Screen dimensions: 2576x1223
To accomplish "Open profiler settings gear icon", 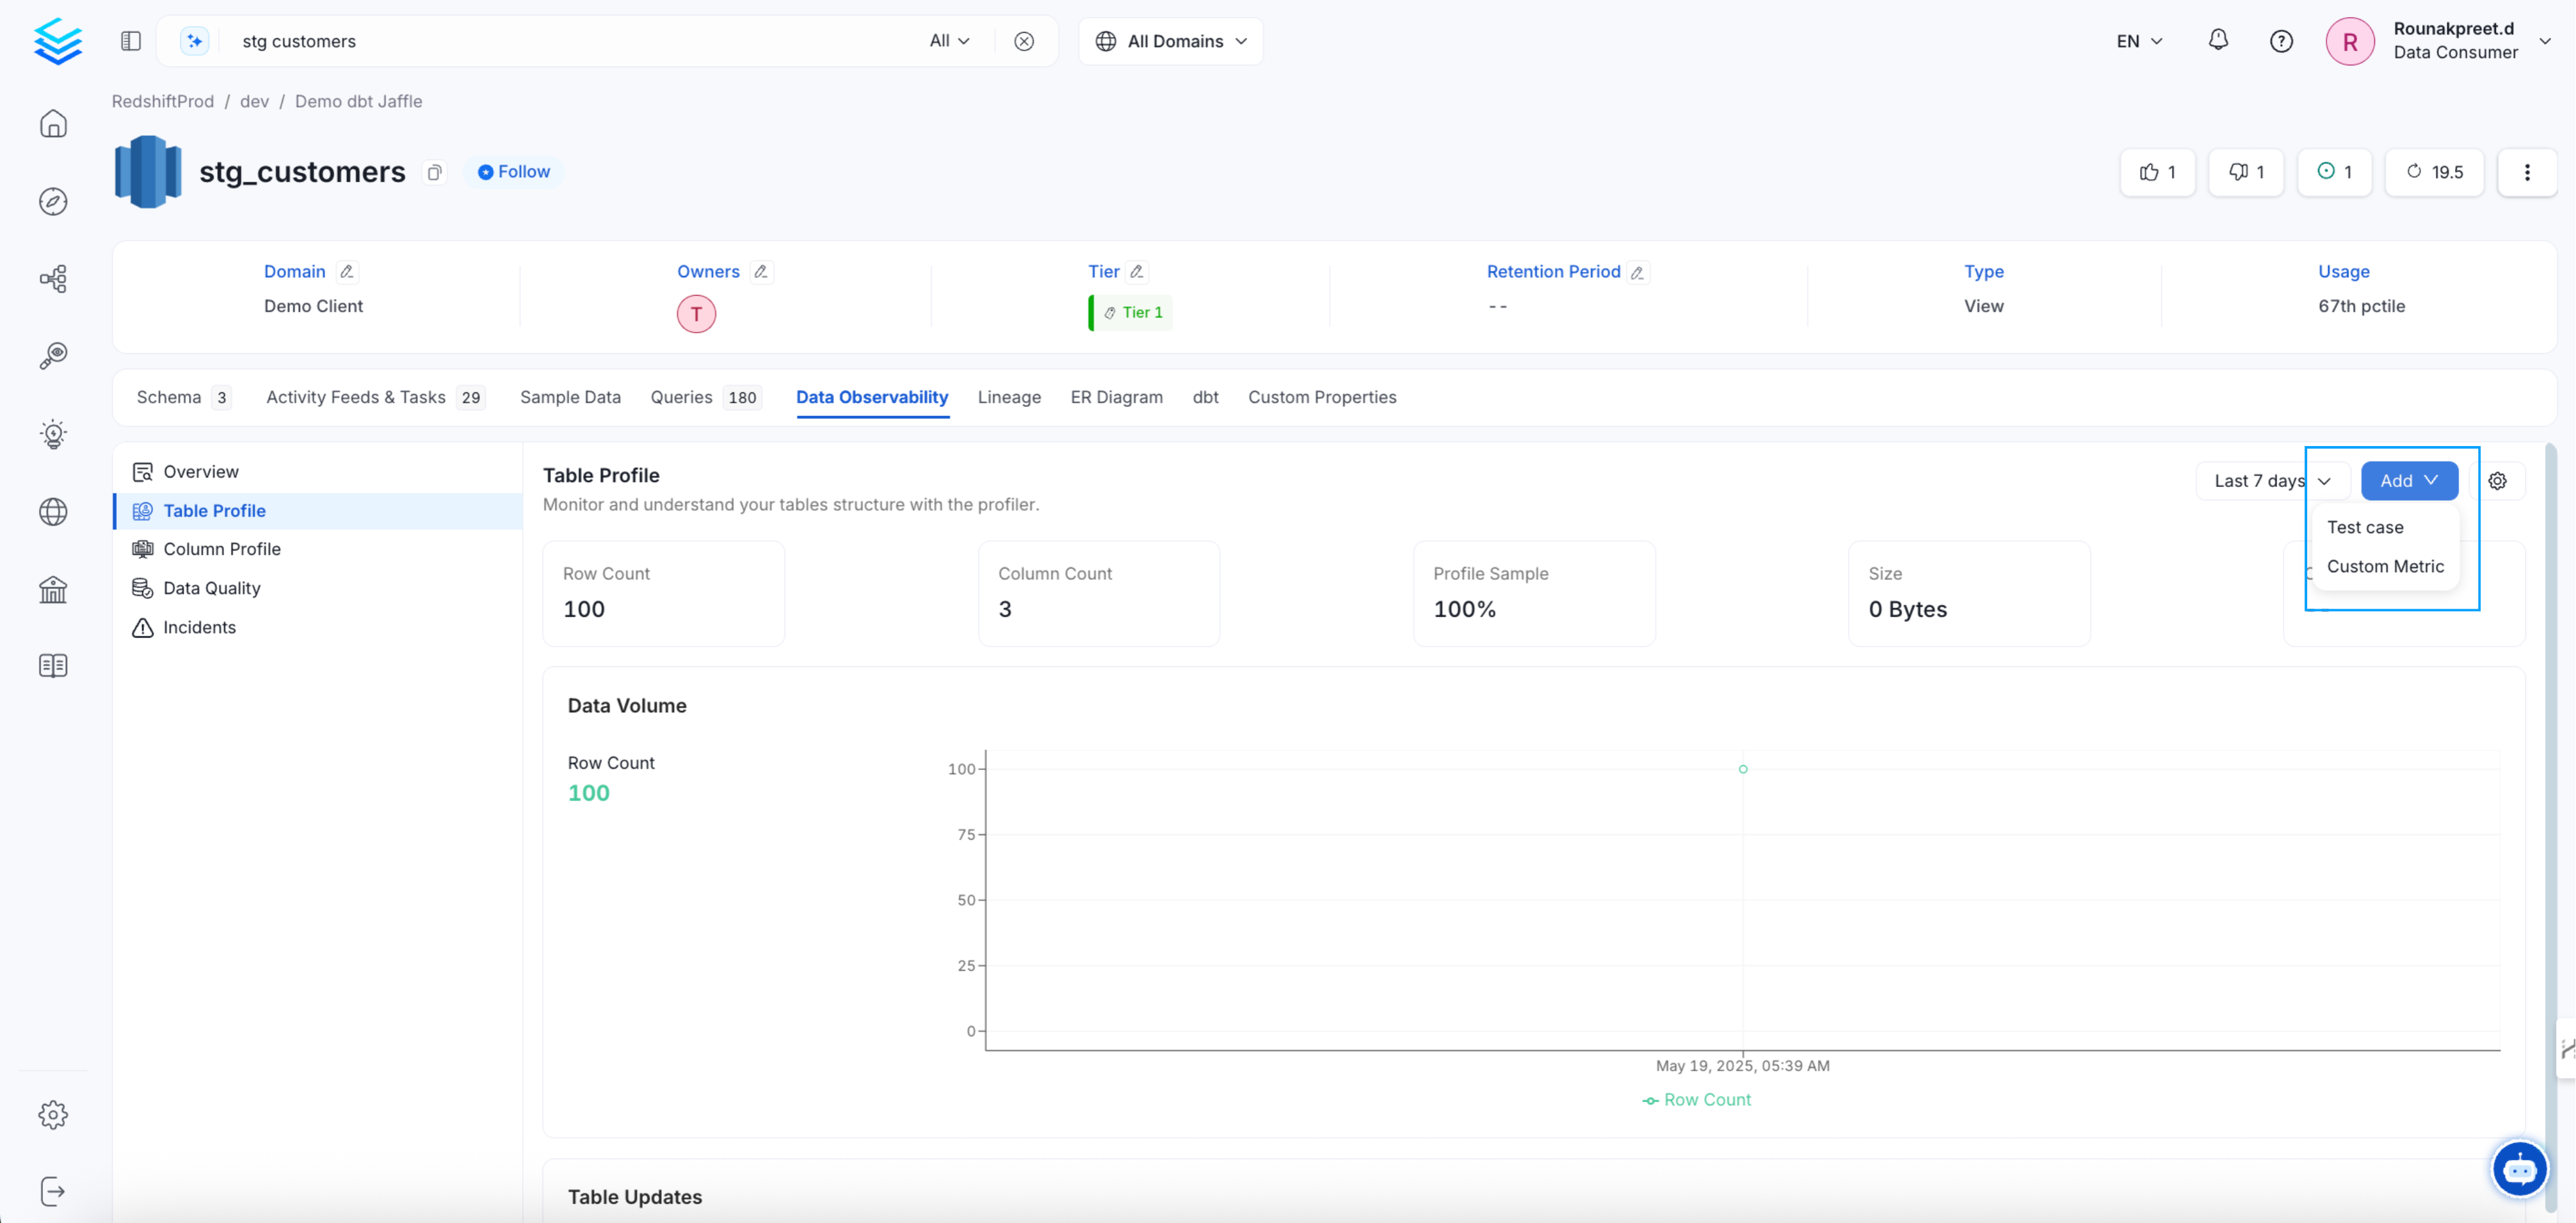I will pos(2497,481).
